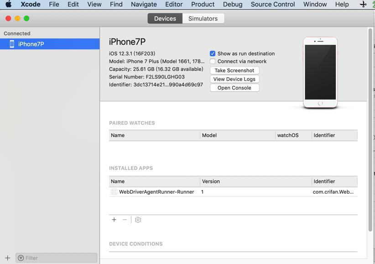Open the Find menu
375x264 pixels.
tap(116, 4)
